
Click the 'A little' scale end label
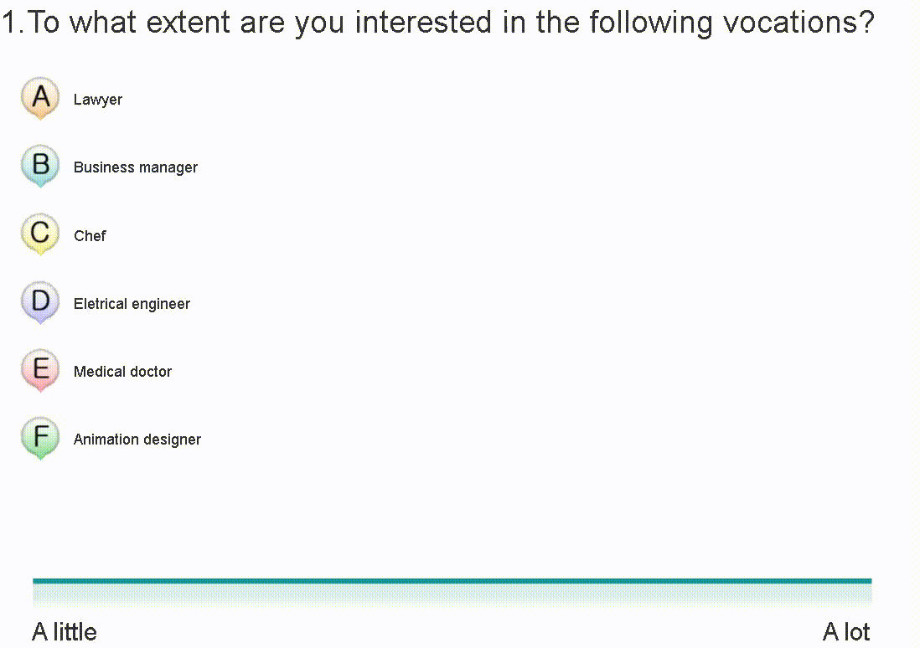(x=65, y=632)
